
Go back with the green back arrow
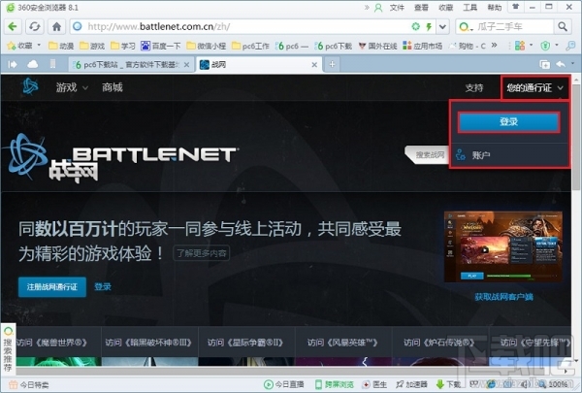click(13, 26)
